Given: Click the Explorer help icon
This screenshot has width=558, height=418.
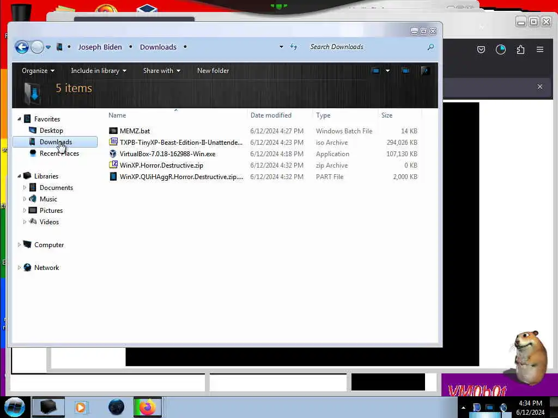Looking at the screenshot, I should coord(425,71).
